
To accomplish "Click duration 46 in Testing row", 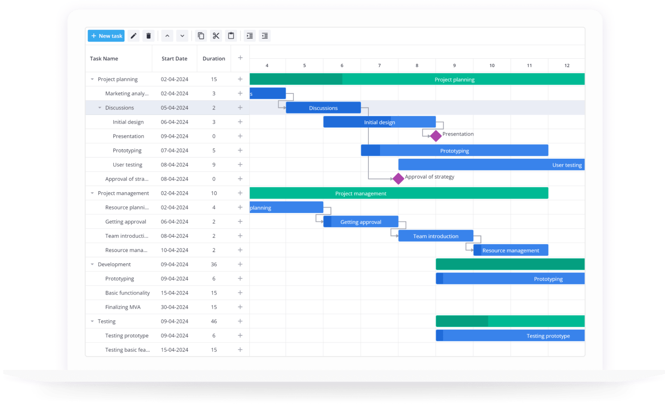I will [x=214, y=321].
